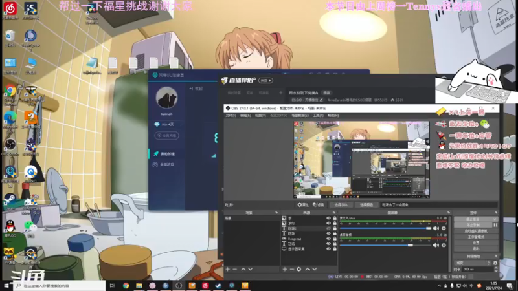Add a new scene in OBS Scenes panel

[x=228, y=269]
